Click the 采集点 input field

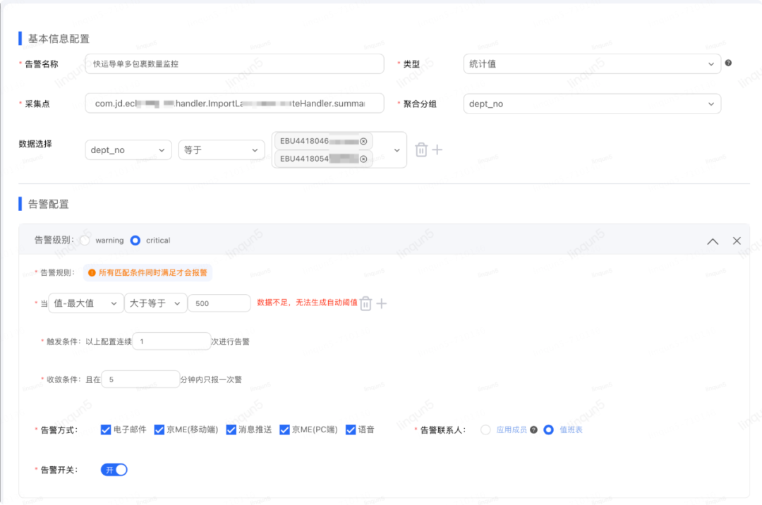coord(234,104)
